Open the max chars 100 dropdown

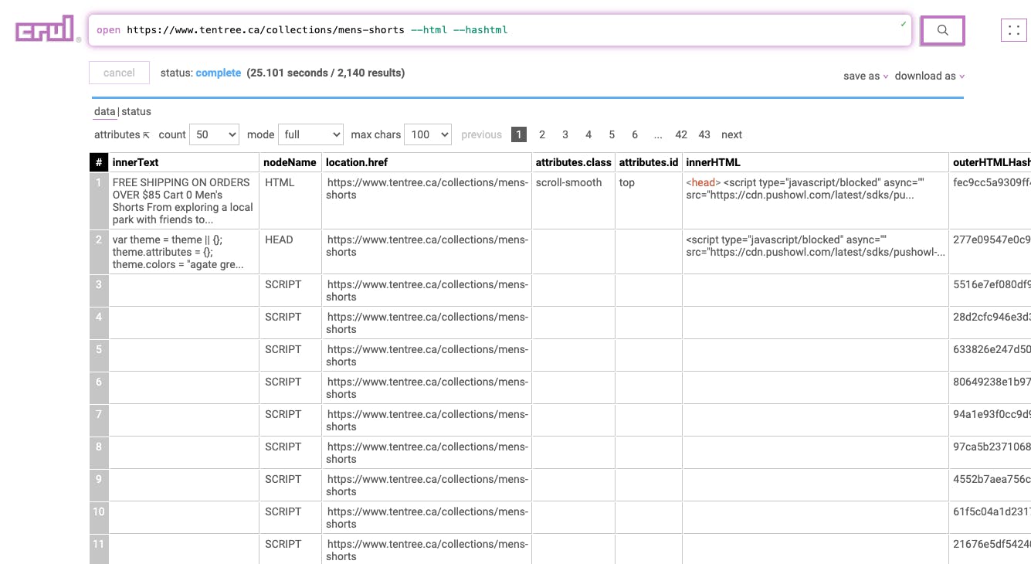click(428, 134)
